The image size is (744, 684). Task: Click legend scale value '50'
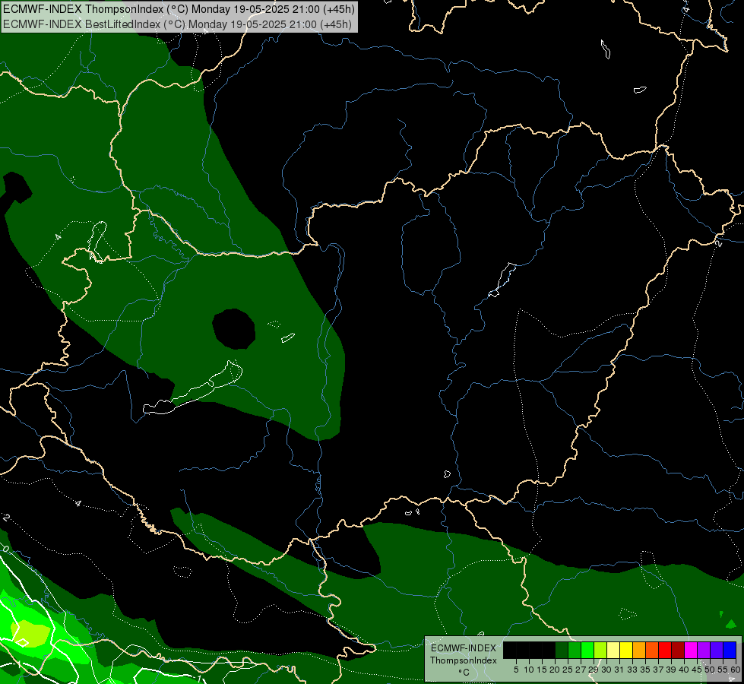pos(710,670)
